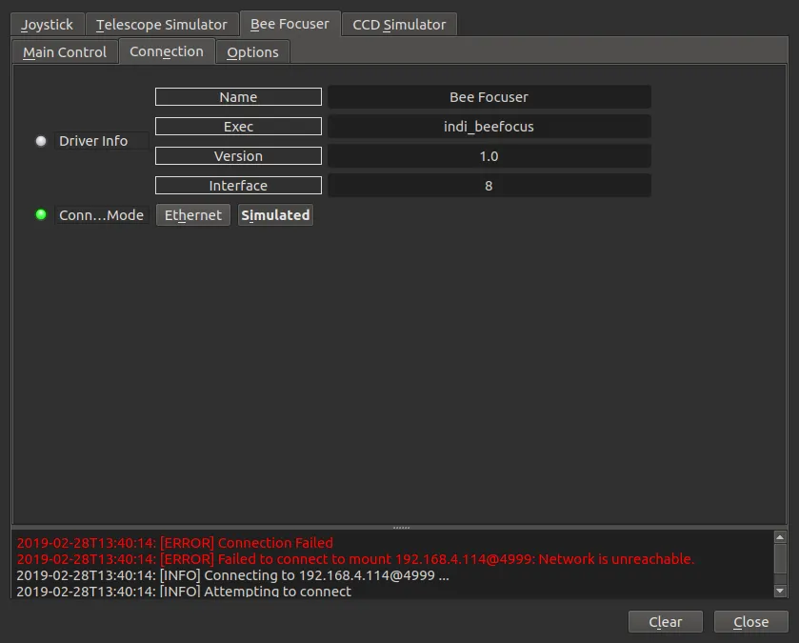
Task: Select the Bee Focuser tab
Action: click(x=290, y=24)
